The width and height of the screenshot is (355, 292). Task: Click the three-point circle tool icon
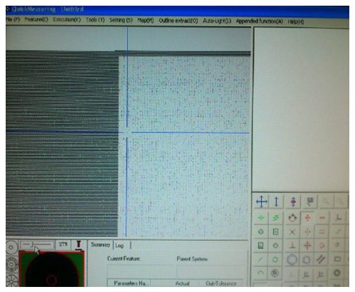[x=292, y=218]
